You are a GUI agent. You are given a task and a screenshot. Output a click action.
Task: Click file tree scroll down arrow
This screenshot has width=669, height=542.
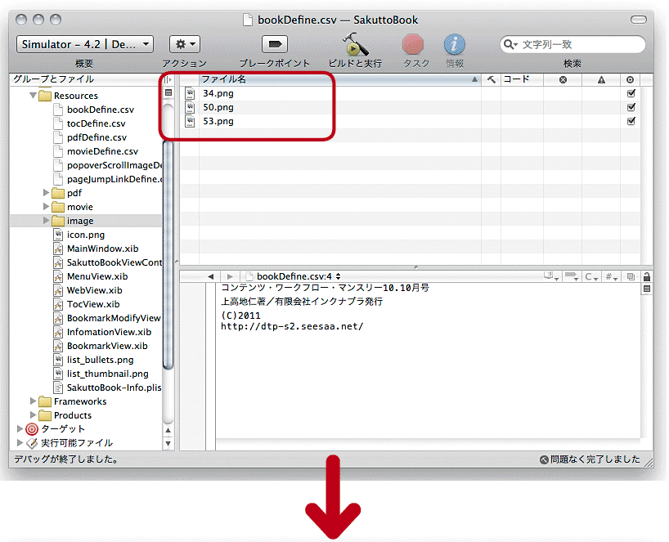(168, 444)
